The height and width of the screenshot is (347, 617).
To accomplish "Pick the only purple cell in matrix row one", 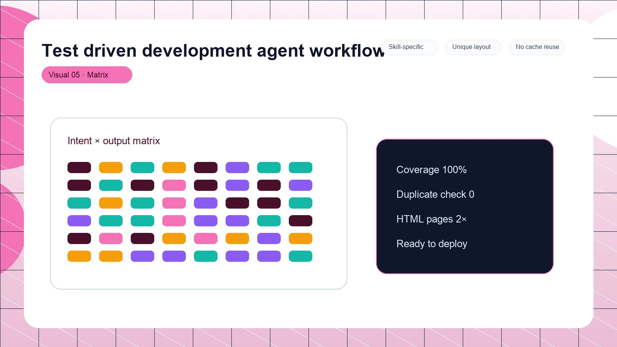I will [x=237, y=168].
